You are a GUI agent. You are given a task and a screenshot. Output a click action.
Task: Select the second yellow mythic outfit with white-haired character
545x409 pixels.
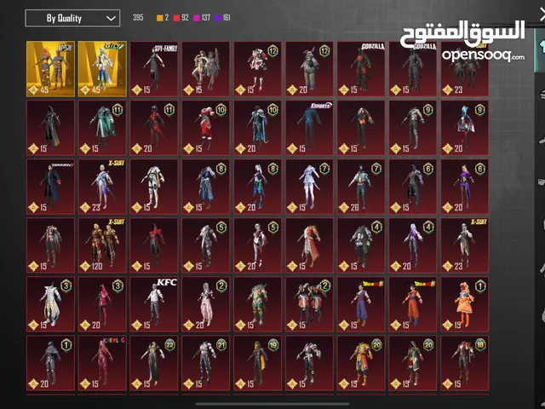[x=102, y=69]
